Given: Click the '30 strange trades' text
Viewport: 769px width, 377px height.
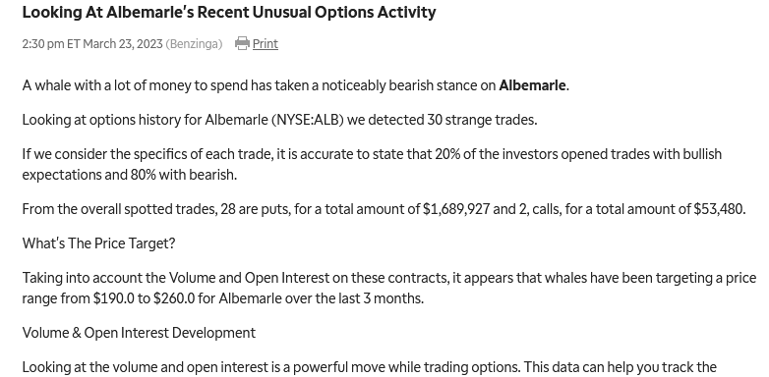Looking at the screenshot, I should 481,120.
